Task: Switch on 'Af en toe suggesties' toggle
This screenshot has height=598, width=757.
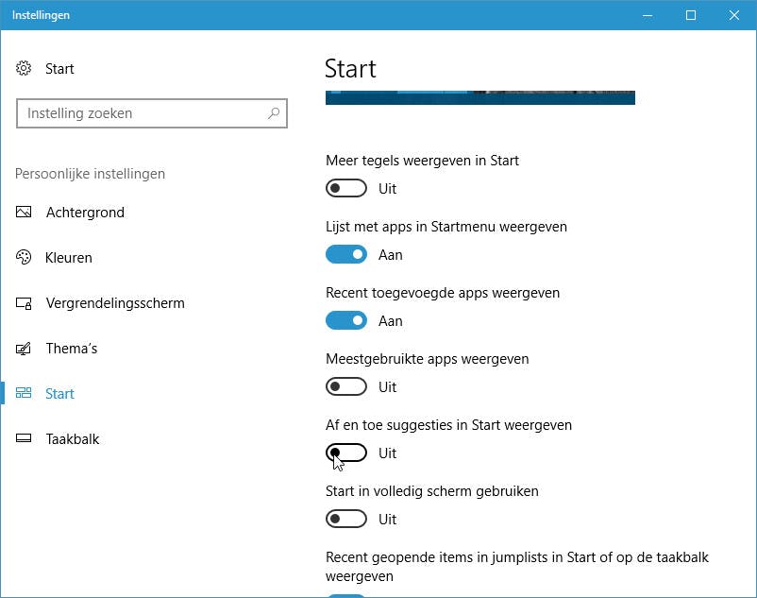Action: [346, 453]
